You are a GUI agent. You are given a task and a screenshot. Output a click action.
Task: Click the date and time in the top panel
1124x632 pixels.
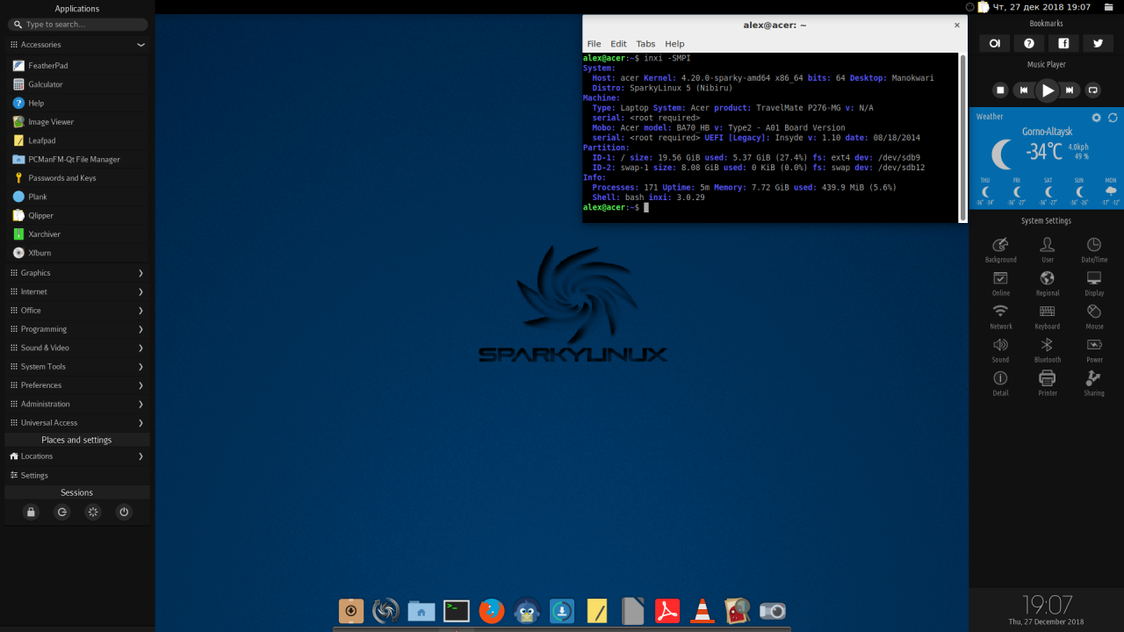pyautogui.click(x=1041, y=7)
